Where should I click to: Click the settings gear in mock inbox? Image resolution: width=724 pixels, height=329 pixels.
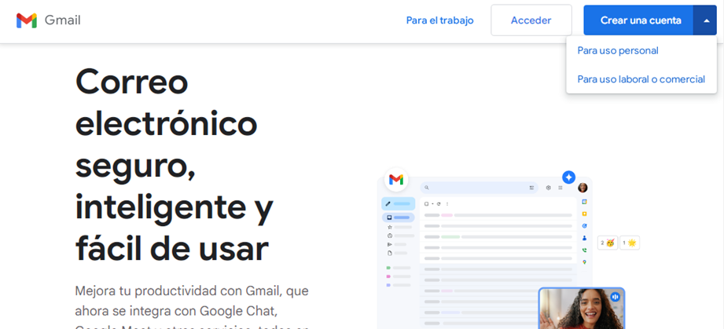tap(548, 188)
